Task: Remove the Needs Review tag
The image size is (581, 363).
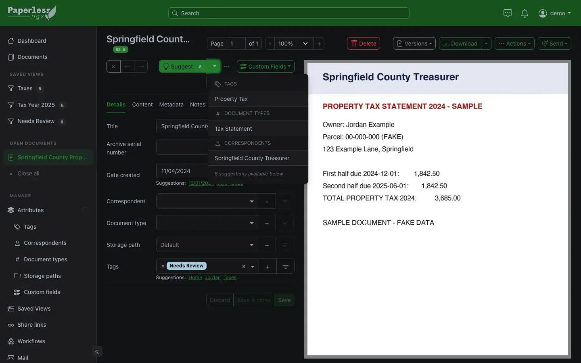Action: pos(163,266)
